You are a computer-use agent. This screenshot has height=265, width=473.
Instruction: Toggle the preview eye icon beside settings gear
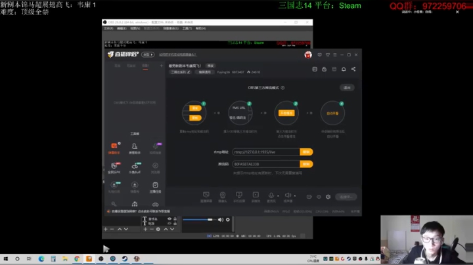319,197
